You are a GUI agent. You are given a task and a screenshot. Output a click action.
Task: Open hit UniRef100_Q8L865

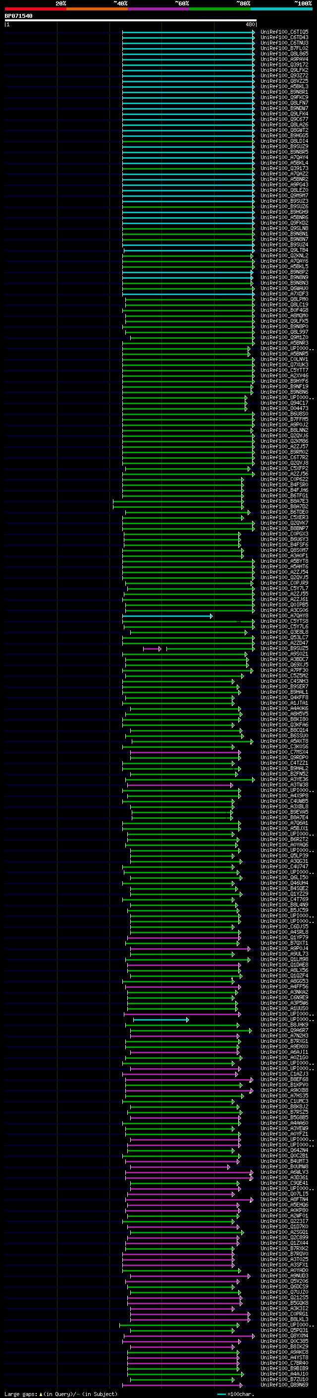point(284,54)
